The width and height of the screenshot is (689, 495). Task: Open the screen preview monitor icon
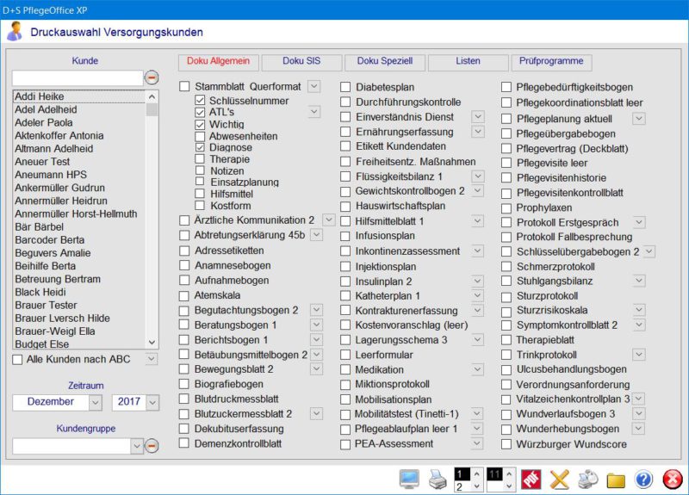click(x=409, y=480)
